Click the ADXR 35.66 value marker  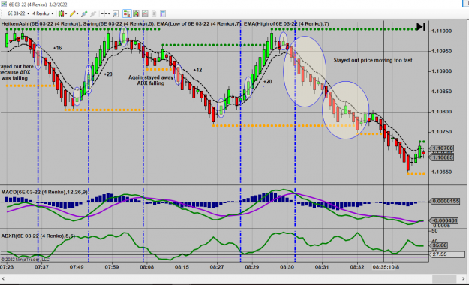tap(439, 245)
